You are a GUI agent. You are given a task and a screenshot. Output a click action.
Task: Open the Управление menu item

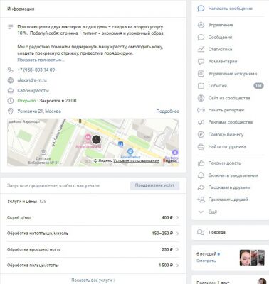230,25
